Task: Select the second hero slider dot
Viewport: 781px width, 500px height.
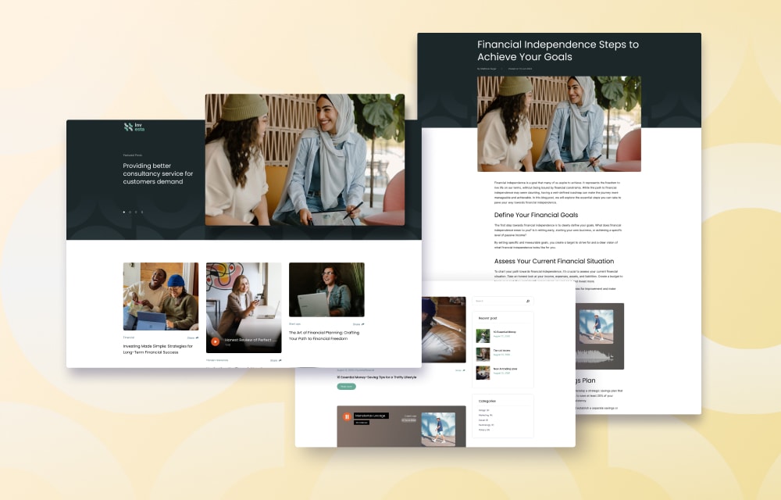Action: pos(130,212)
